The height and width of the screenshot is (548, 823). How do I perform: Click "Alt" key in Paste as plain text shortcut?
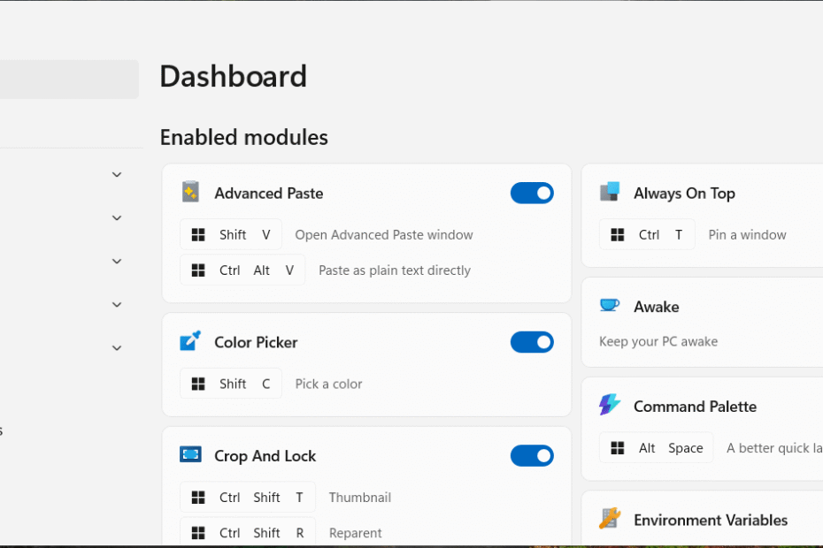(261, 270)
